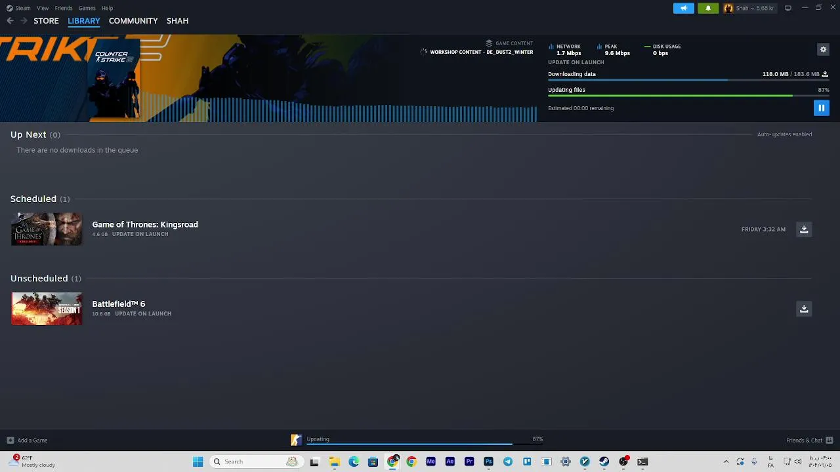Open the Games menu
The width and height of the screenshot is (840, 472).
point(87,8)
